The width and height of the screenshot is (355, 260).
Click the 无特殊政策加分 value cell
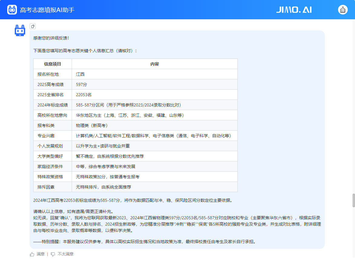pos(155,177)
